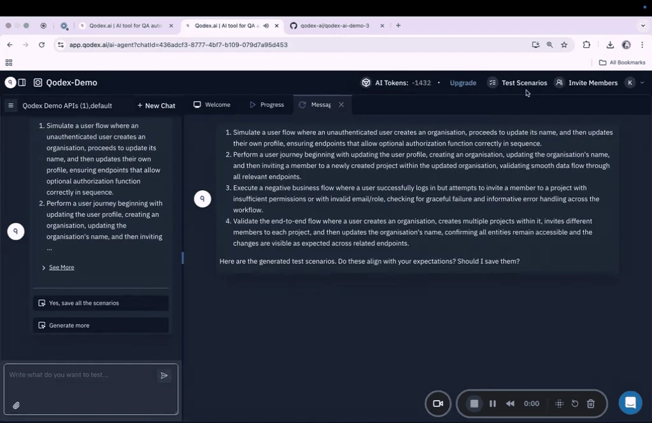Click the Test Scenarios icon in the header
The width and height of the screenshot is (652, 423).
coord(493,83)
